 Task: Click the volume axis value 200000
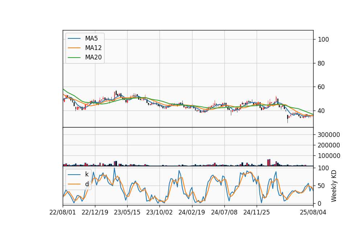click(x=329, y=145)
